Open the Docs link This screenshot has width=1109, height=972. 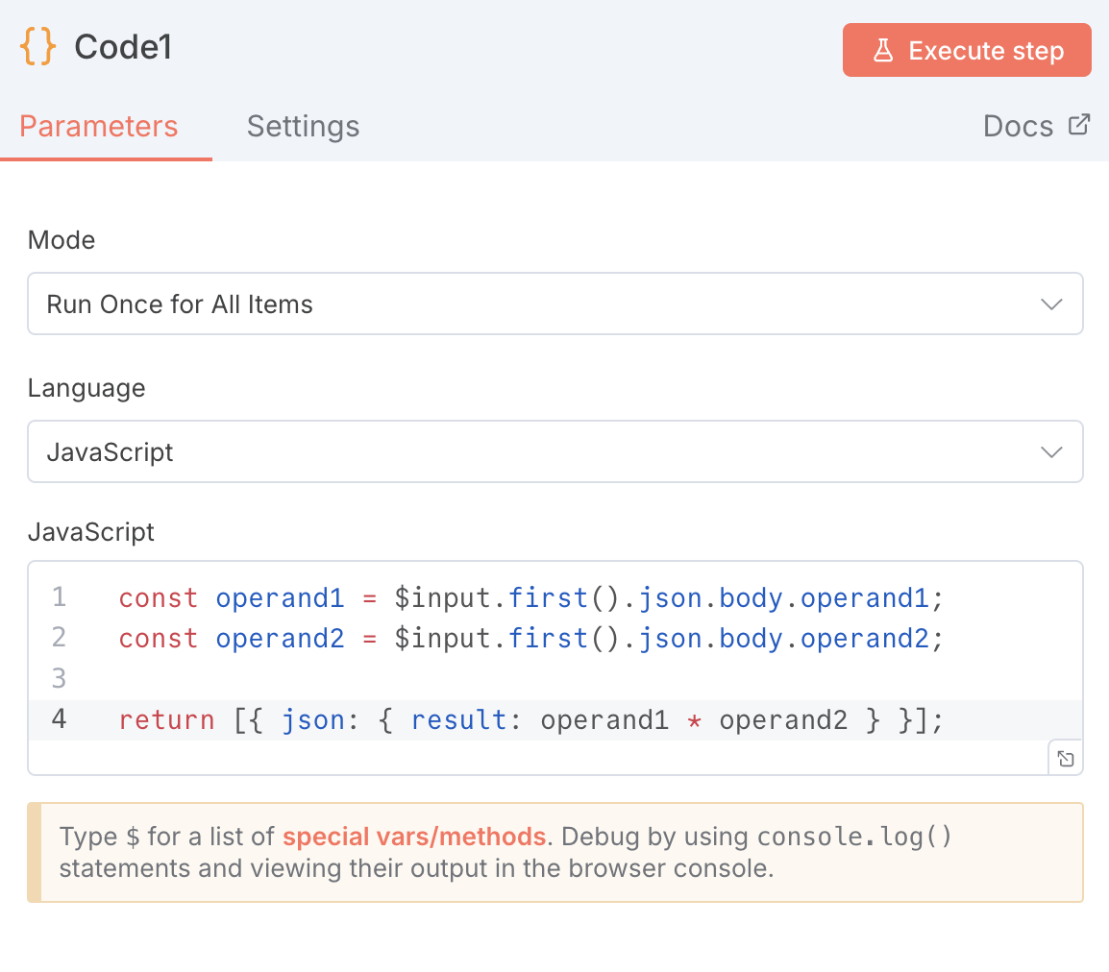coord(1019,127)
